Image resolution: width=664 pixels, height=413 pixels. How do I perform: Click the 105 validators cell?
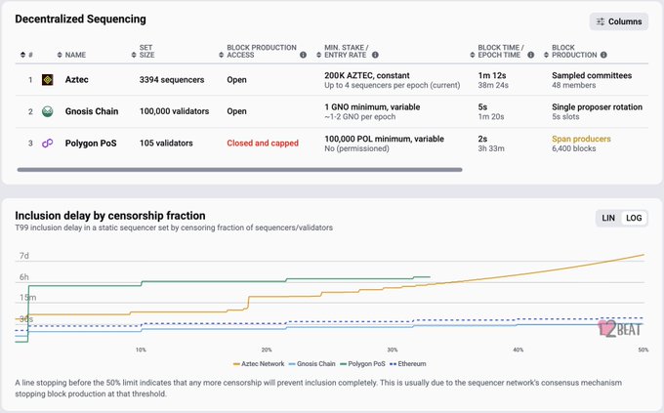click(166, 144)
